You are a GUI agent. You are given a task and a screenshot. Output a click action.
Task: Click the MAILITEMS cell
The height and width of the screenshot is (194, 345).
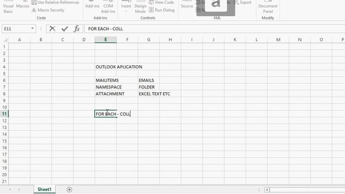tap(106, 80)
